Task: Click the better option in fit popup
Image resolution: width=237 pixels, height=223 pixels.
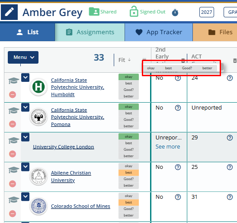Action: pyautogui.click(x=207, y=68)
